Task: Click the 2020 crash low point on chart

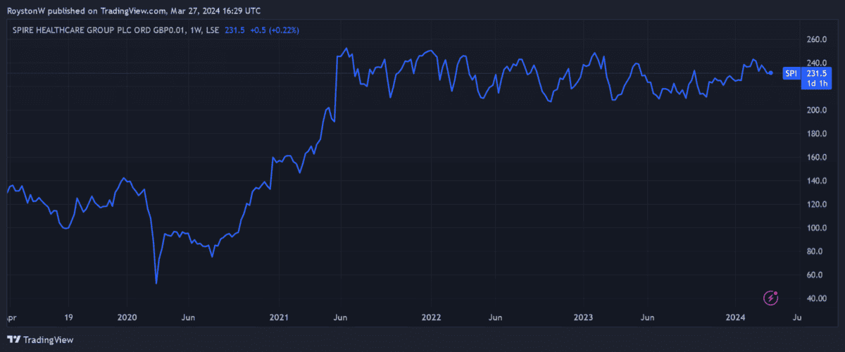Action: [x=156, y=283]
